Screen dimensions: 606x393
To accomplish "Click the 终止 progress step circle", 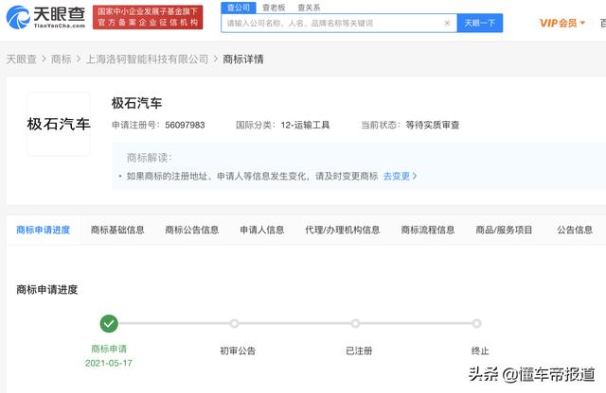I will pyautogui.click(x=476, y=323).
